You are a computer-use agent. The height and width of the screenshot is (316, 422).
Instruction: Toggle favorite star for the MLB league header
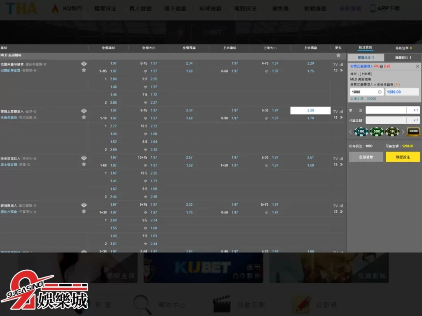pyautogui.click(x=338, y=55)
